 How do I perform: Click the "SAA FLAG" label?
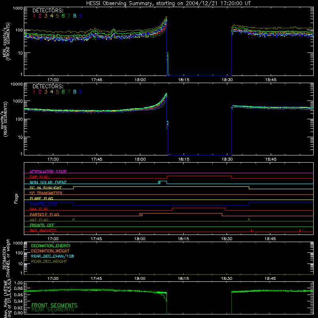point(39,209)
